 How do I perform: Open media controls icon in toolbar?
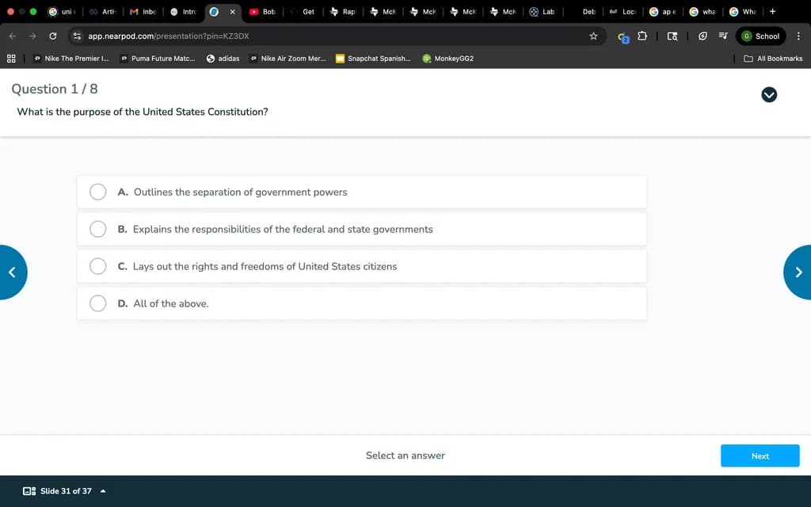point(723,36)
